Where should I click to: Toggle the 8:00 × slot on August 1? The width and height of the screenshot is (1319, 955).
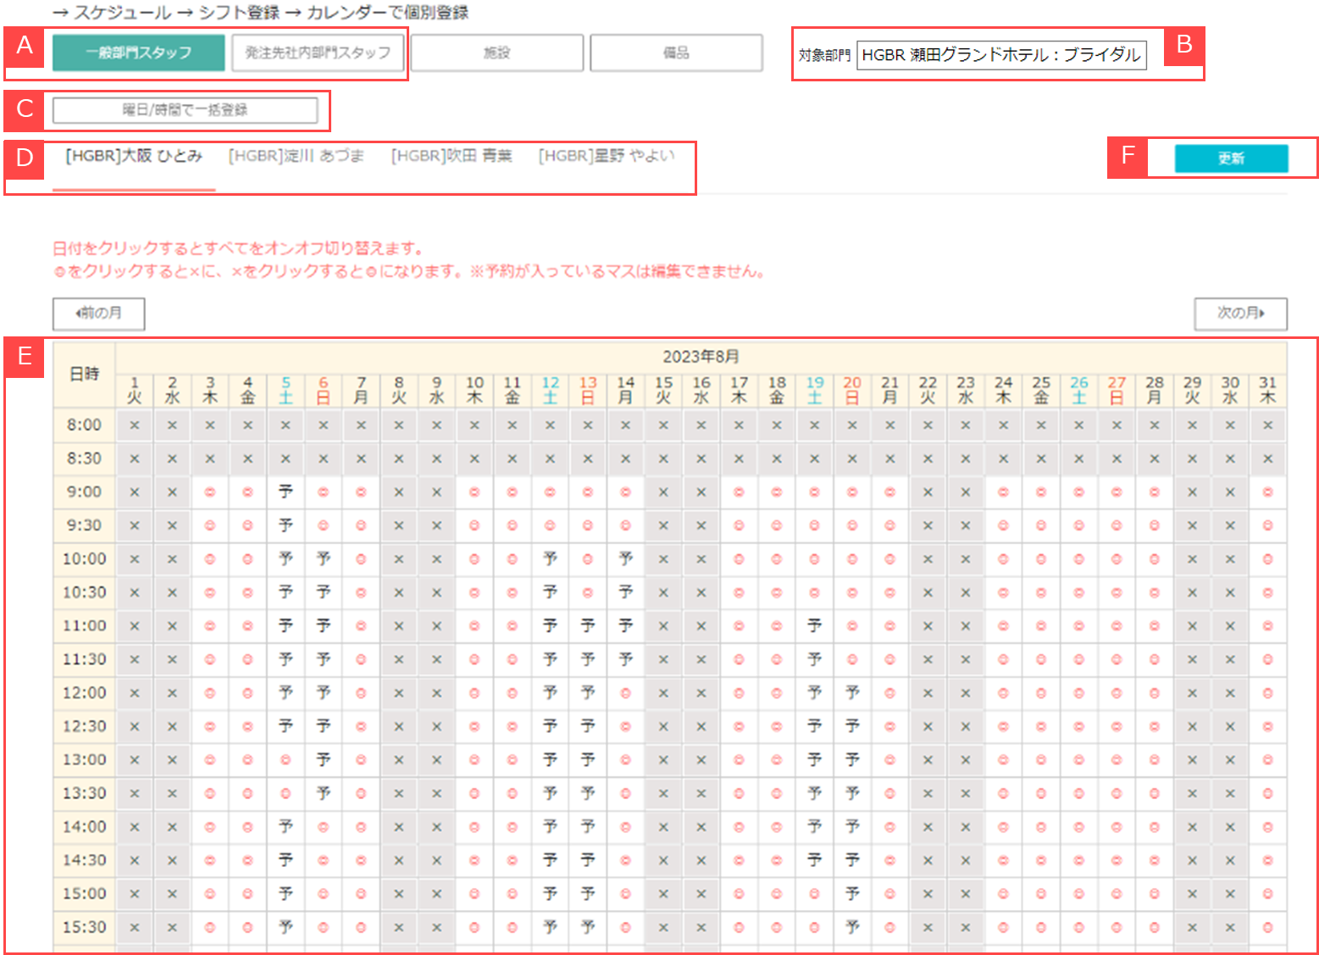point(135,425)
